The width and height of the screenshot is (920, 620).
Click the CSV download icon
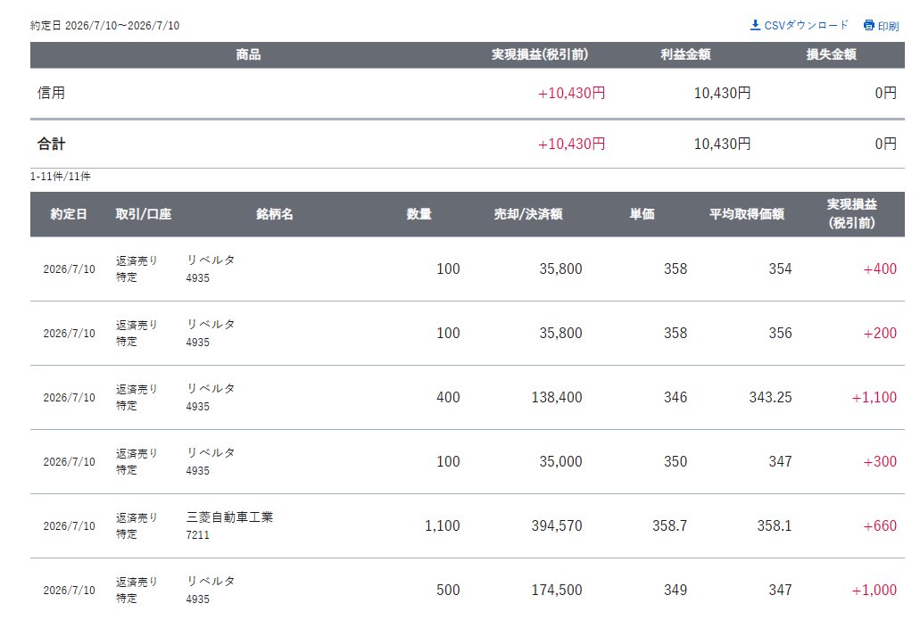(x=755, y=25)
